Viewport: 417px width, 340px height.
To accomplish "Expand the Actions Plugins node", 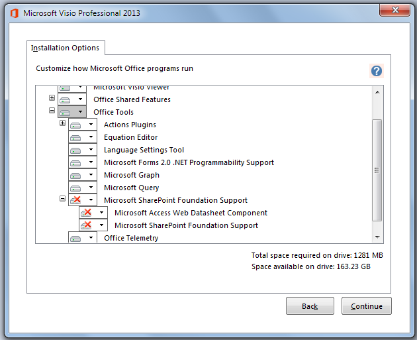I will pyautogui.click(x=62, y=123).
